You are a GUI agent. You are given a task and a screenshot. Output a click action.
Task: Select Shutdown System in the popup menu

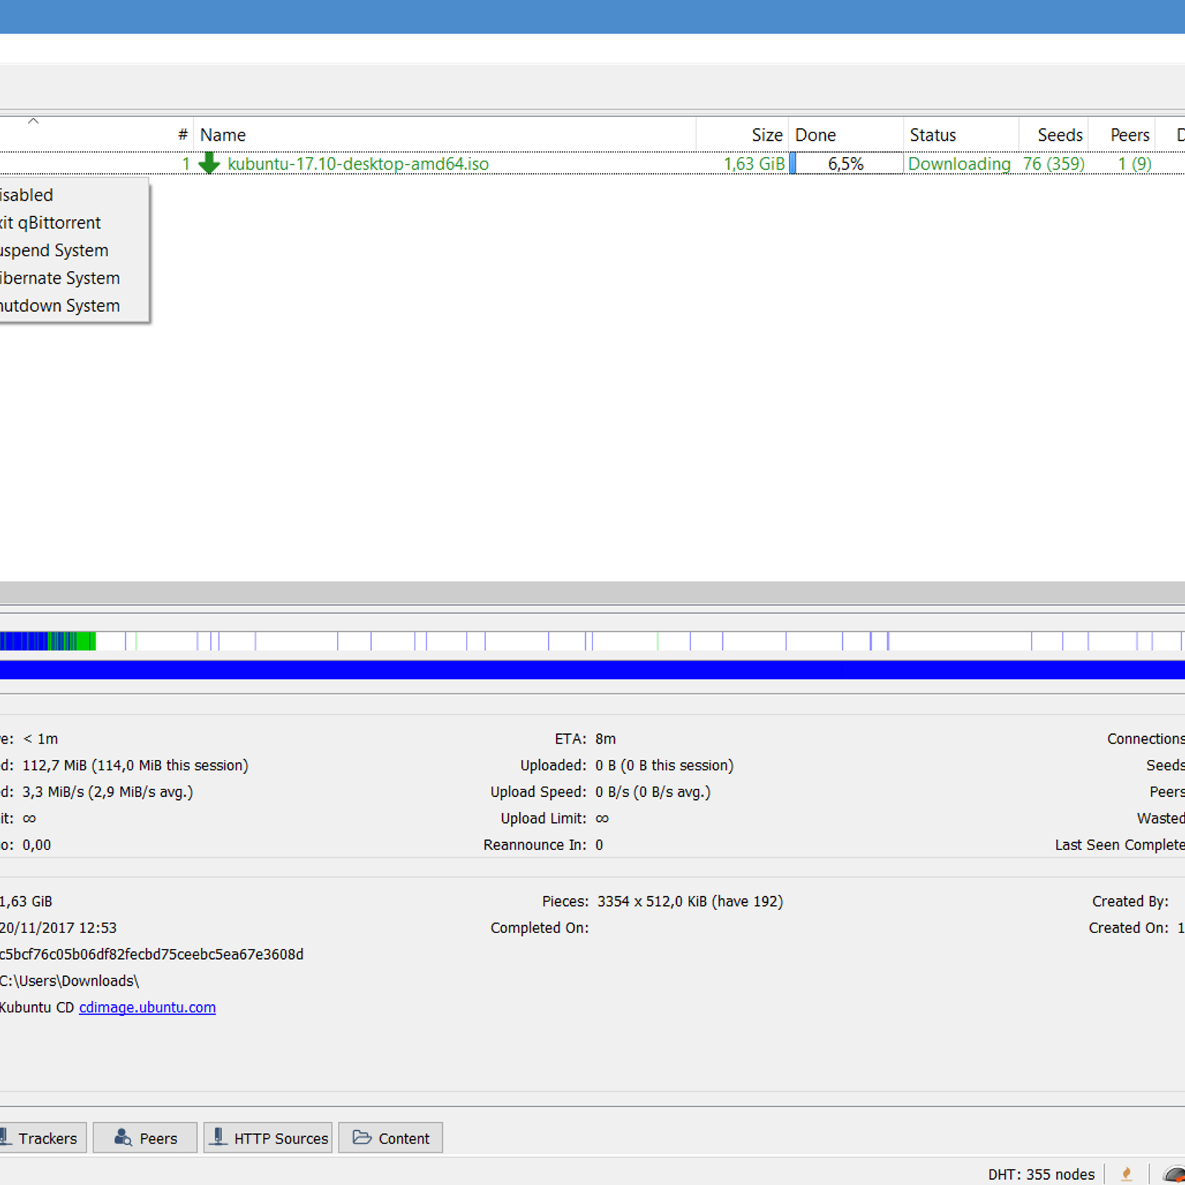click(74, 305)
